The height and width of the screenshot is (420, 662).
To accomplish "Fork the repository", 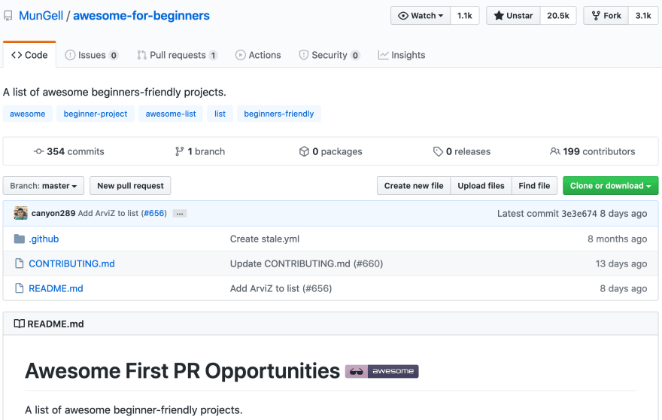I will 606,16.
